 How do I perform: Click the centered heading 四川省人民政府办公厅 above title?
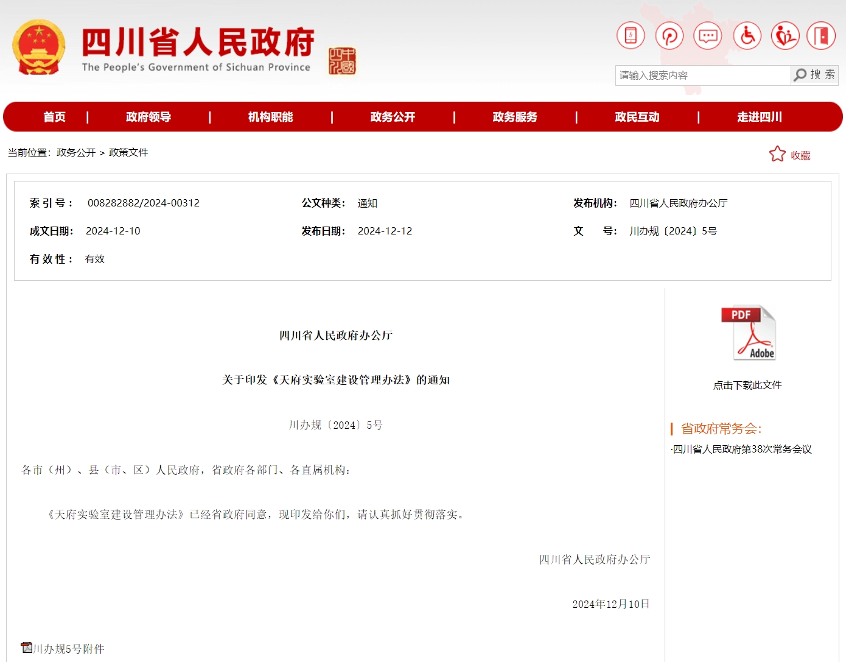[336, 336]
